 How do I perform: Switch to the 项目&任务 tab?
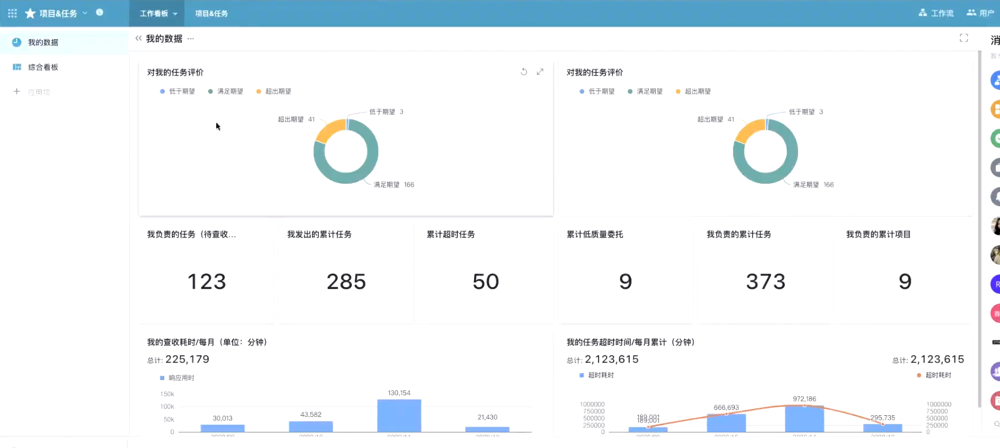tap(212, 13)
